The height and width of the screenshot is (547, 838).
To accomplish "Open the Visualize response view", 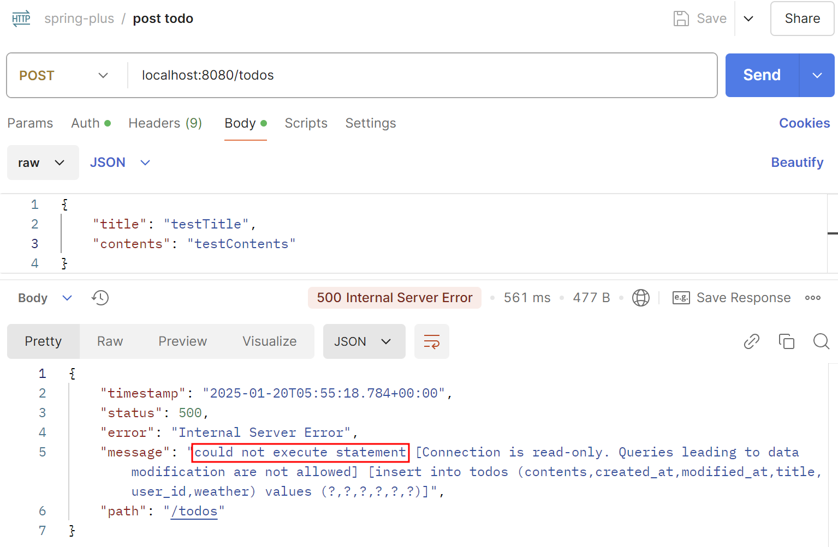I will [x=270, y=341].
